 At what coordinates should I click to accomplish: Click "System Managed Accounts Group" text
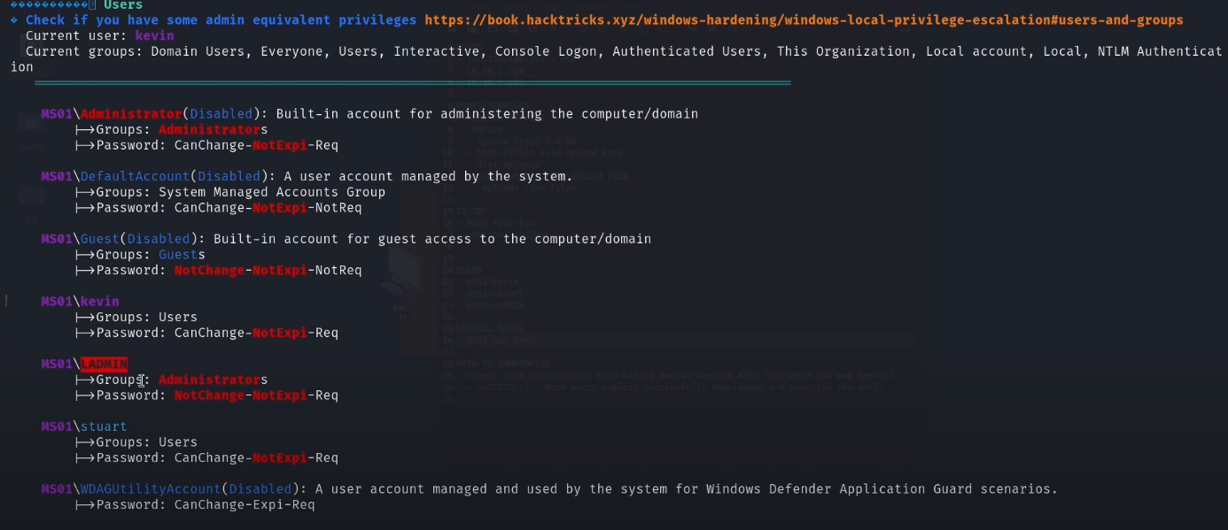[x=271, y=192]
